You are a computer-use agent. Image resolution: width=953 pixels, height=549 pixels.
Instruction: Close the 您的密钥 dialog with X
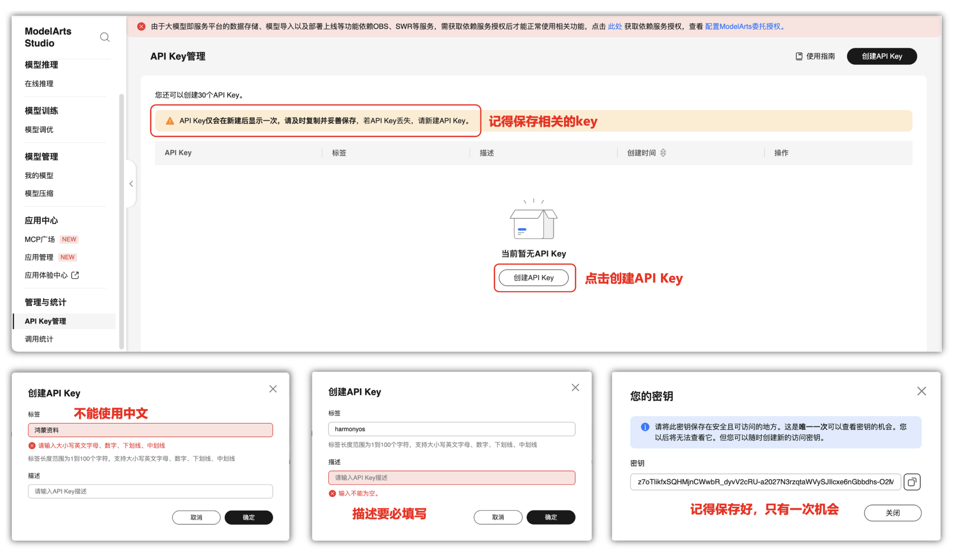(x=921, y=391)
